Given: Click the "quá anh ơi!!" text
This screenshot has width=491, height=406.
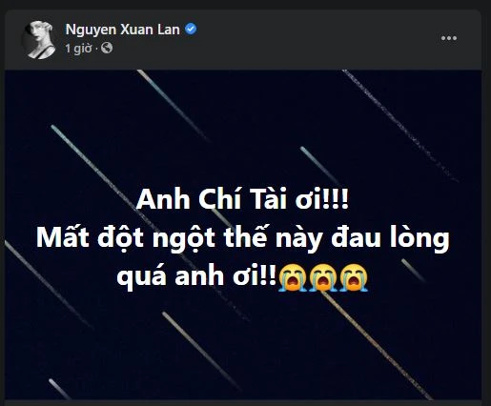Looking at the screenshot, I should click(196, 276).
